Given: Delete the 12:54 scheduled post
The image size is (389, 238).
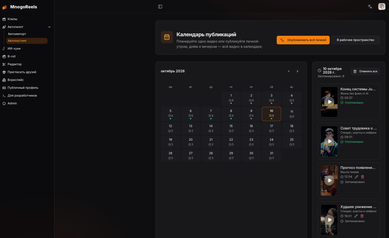Looking at the screenshot, I should tap(362, 177).
